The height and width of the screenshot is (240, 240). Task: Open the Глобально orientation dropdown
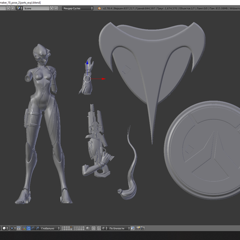tap(50, 228)
